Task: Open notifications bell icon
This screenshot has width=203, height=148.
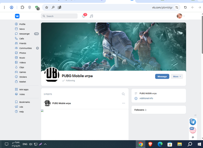Action: tap(84, 16)
